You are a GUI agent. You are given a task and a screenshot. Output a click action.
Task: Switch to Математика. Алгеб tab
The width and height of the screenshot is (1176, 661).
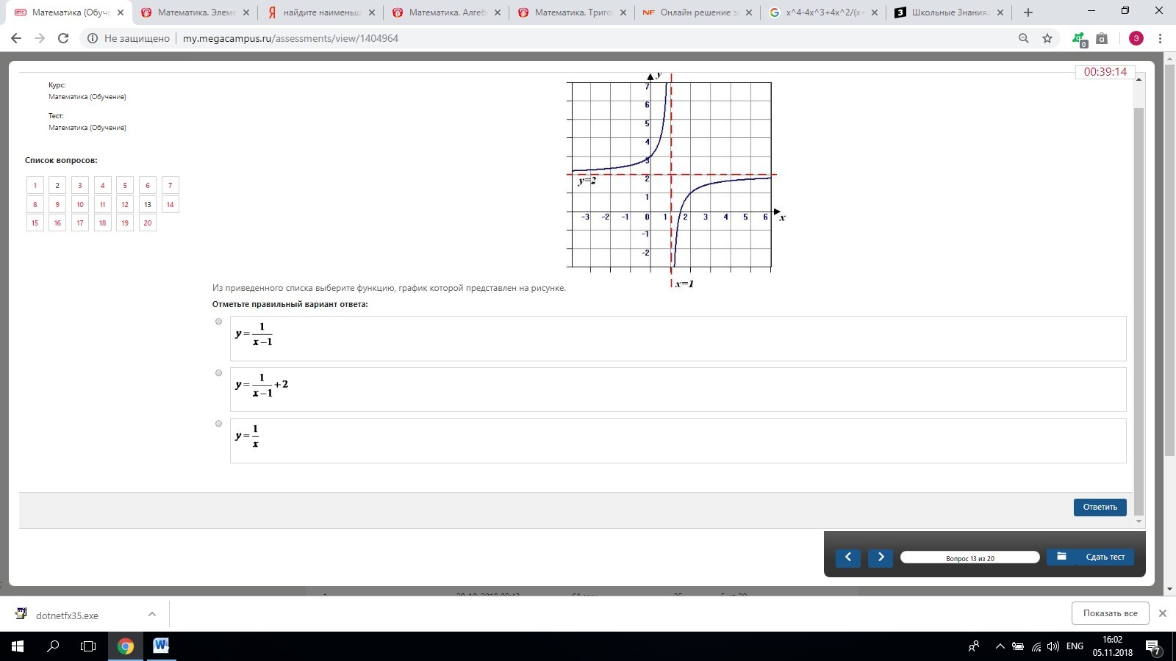(447, 12)
